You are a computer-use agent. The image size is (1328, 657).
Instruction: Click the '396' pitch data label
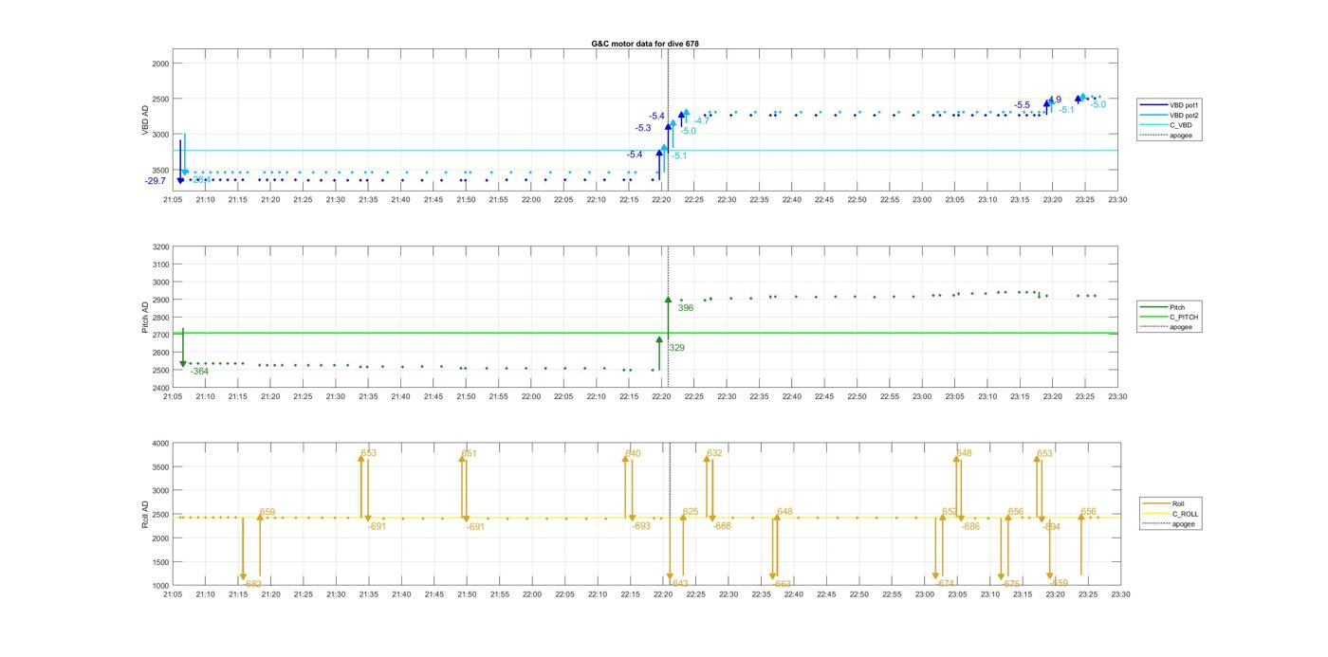pos(686,308)
